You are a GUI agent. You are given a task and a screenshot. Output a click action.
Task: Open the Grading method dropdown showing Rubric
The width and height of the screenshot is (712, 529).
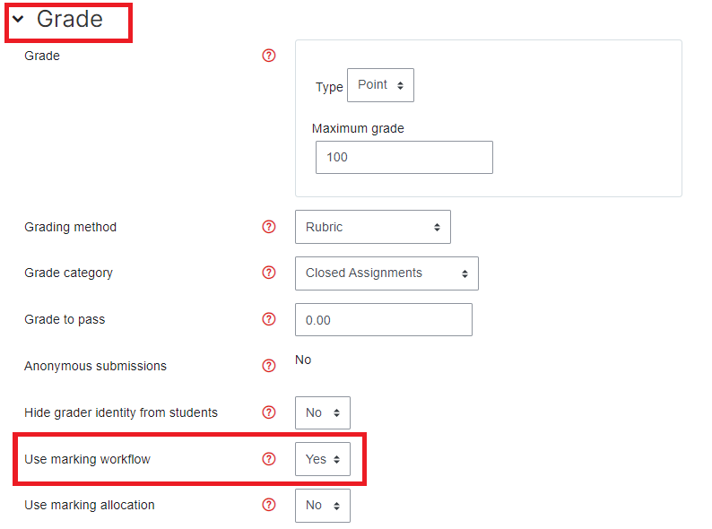point(373,227)
